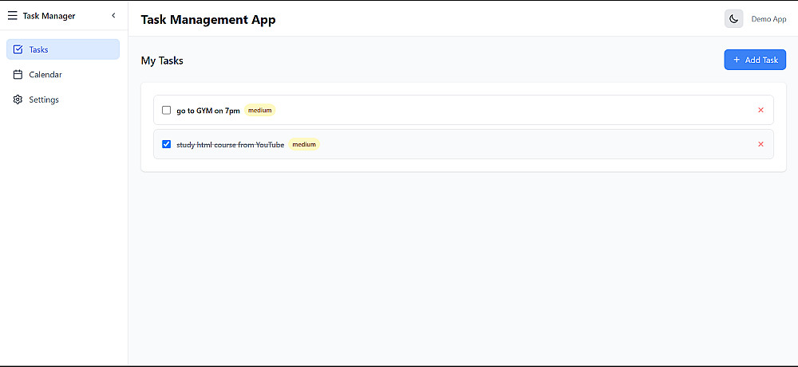Click the My Tasks heading
Image resolution: width=798 pixels, height=367 pixels.
162,60
